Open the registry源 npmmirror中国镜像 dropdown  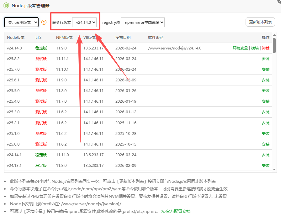[143, 22]
